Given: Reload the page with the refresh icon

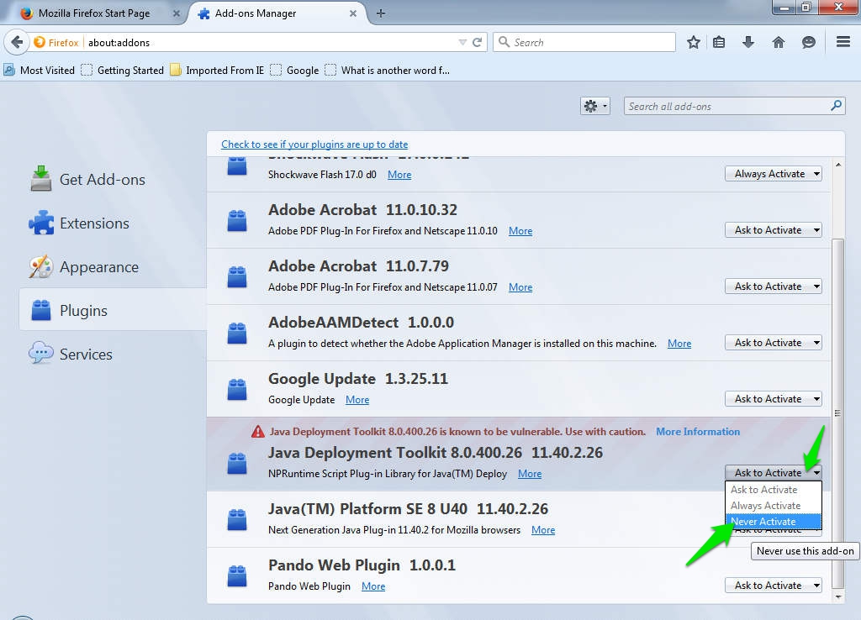Looking at the screenshot, I should (x=478, y=42).
